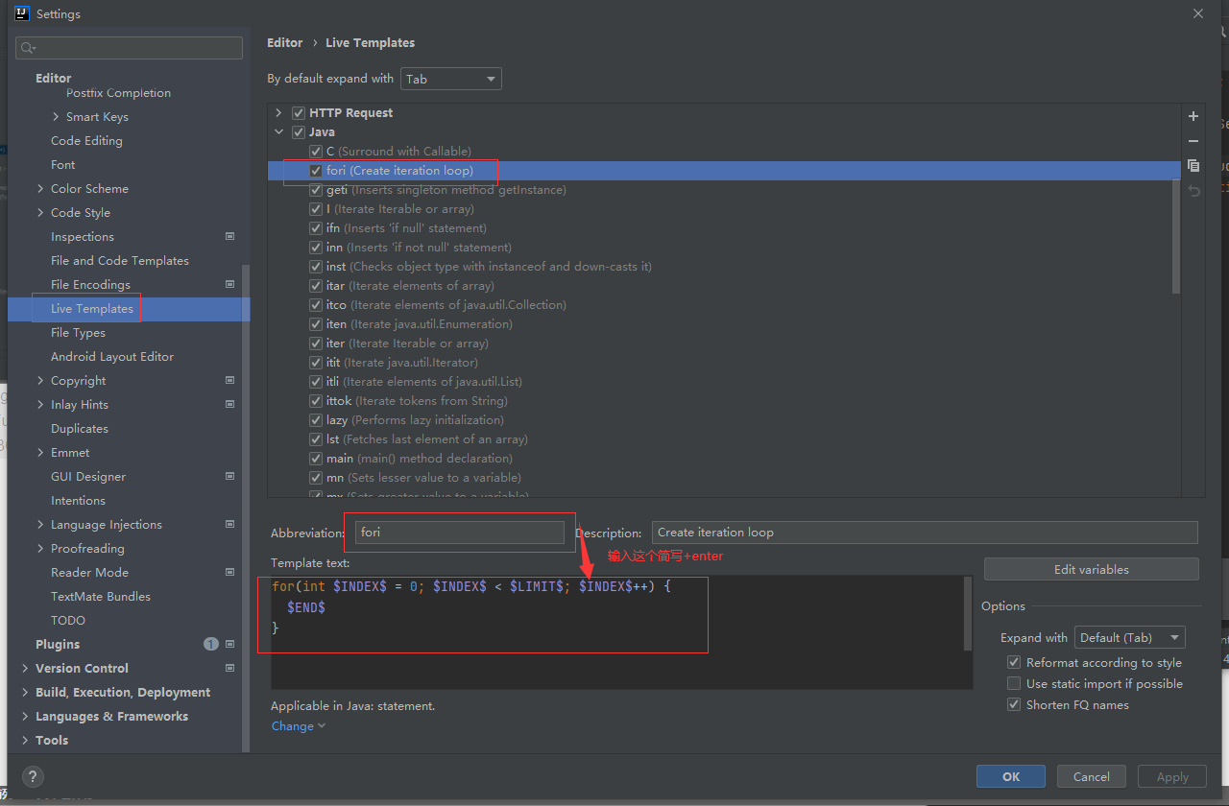Open the default expand key Tab dropdown
The width and height of the screenshot is (1229, 806).
point(451,79)
